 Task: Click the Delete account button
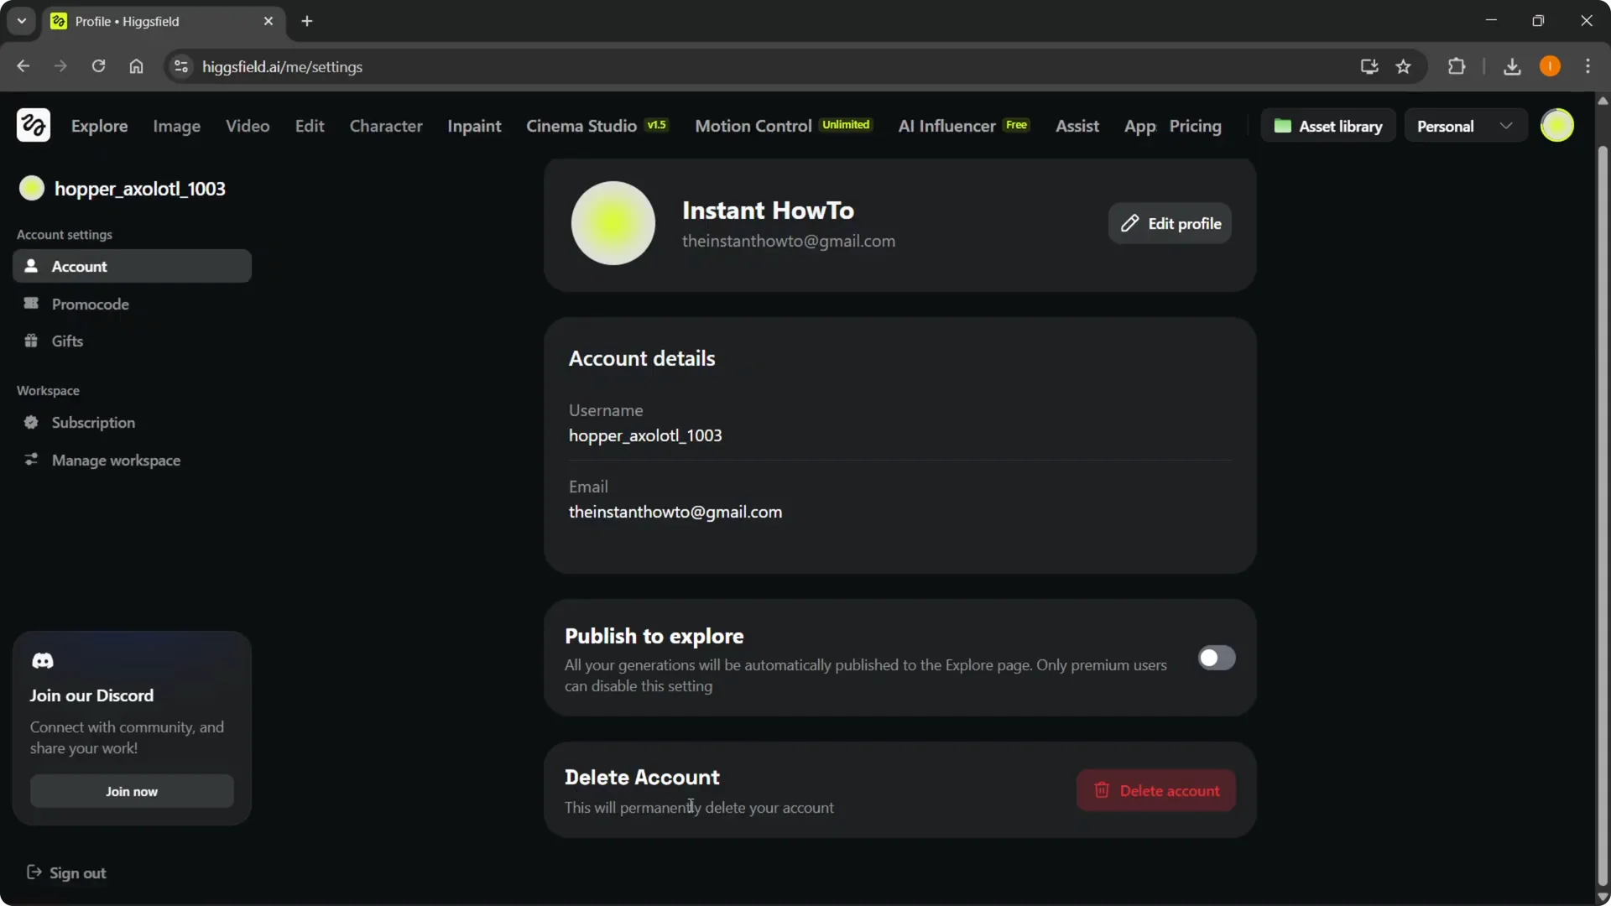tap(1156, 790)
